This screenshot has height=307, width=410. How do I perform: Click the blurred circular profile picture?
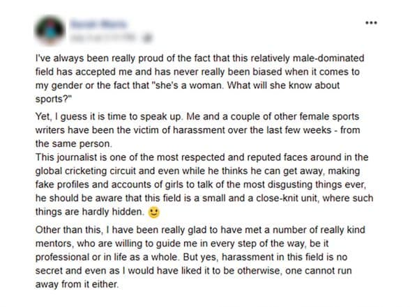point(50,30)
